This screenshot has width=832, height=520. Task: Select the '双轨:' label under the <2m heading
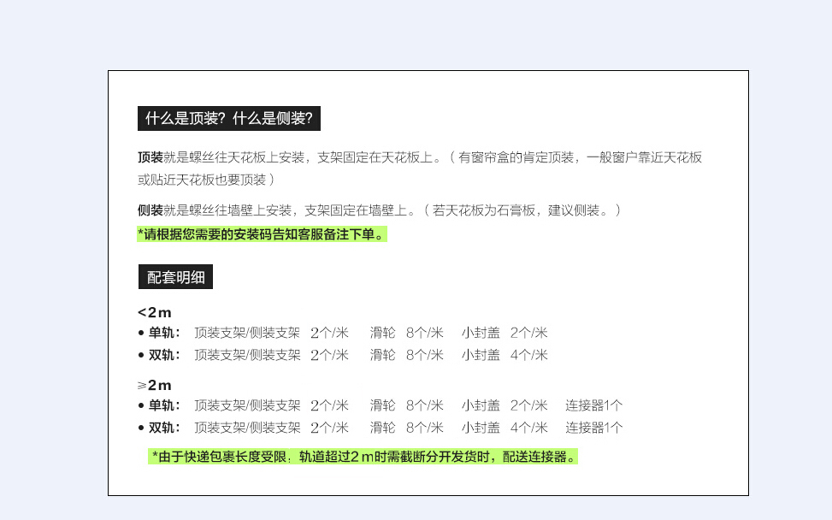point(164,355)
